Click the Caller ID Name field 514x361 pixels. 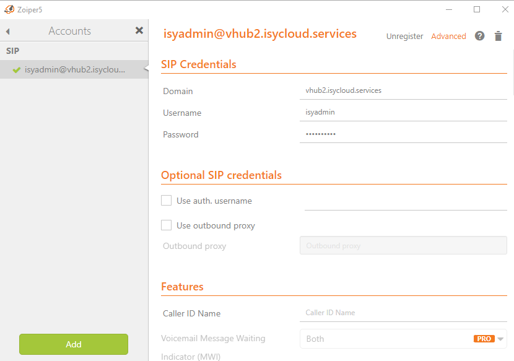(x=403, y=313)
